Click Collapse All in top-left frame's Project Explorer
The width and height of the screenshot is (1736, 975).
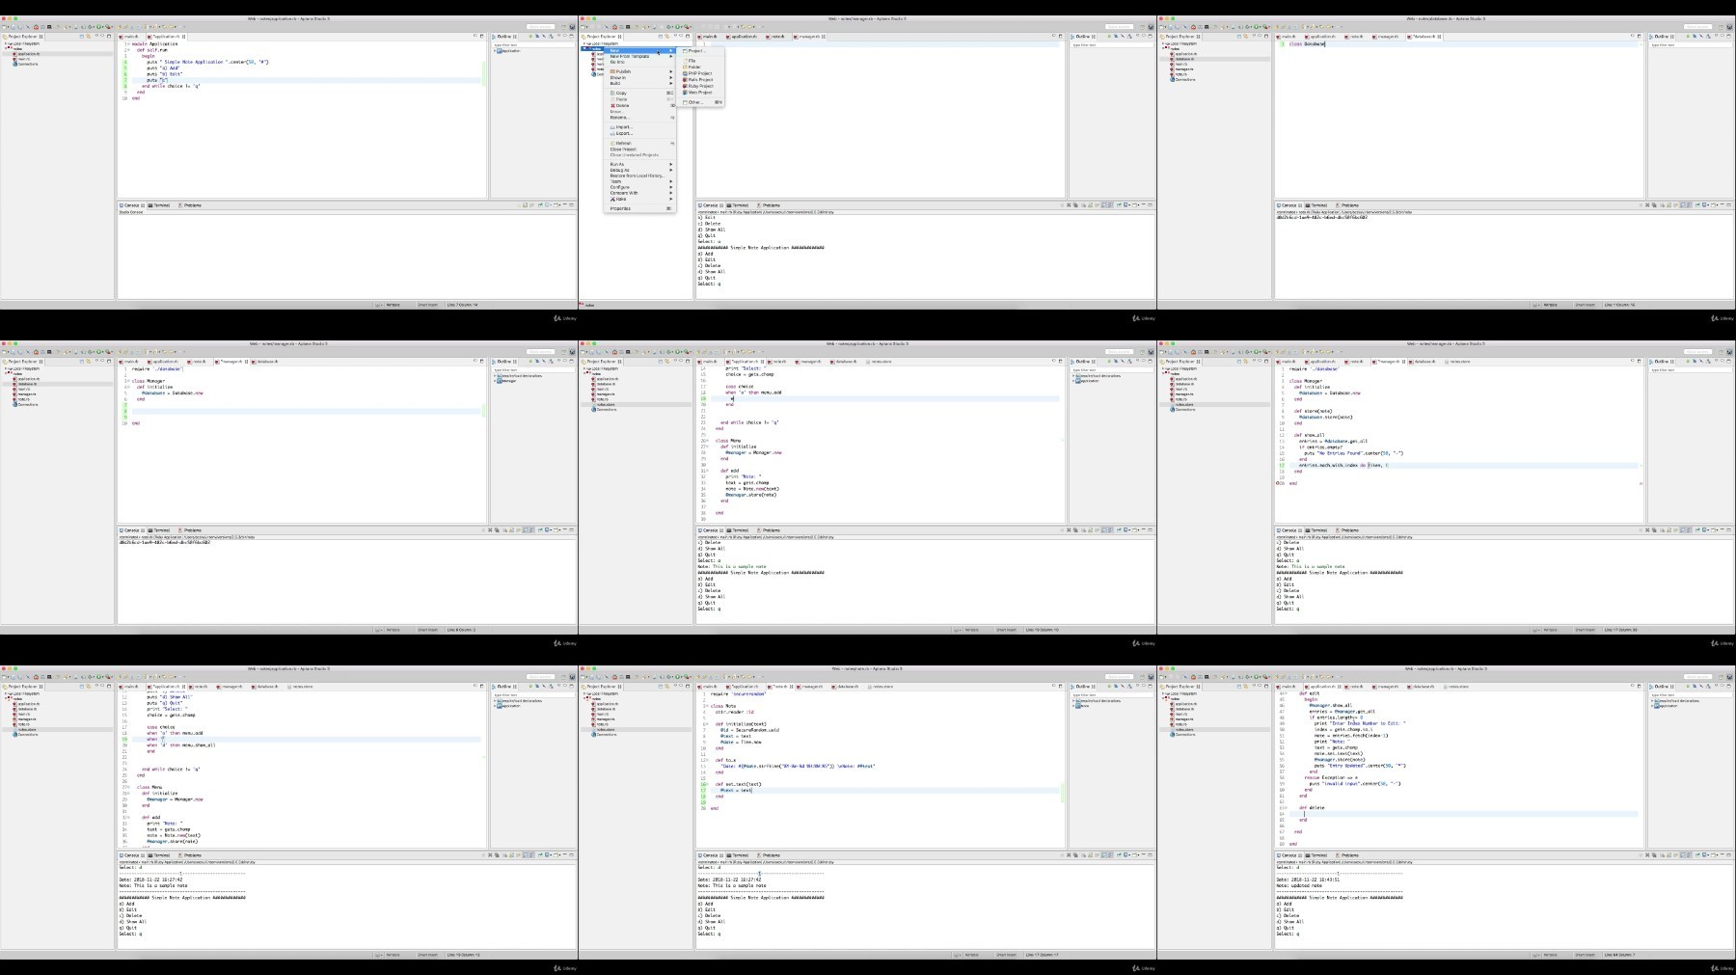(82, 37)
